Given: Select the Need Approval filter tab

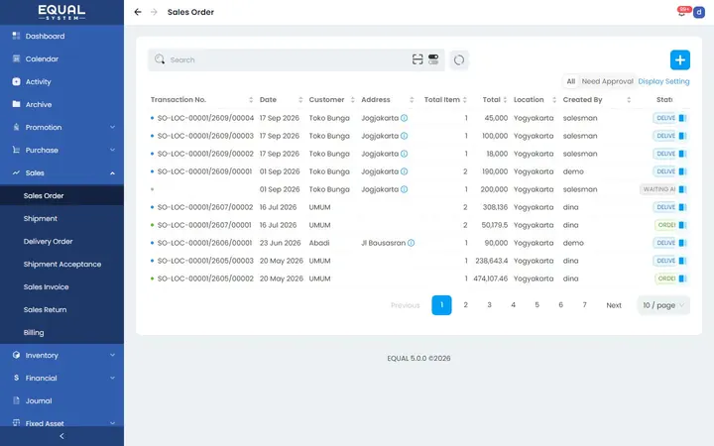Looking at the screenshot, I should (x=607, y=81).
